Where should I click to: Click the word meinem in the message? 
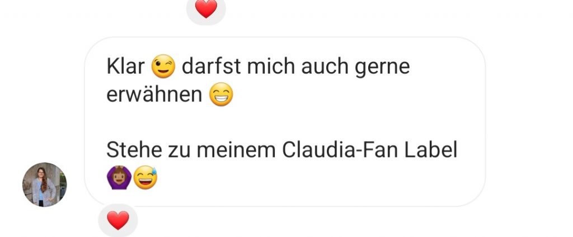click(237, 150)
